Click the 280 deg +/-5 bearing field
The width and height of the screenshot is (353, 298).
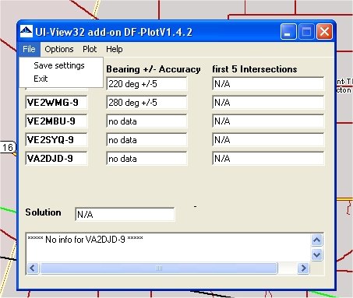pyautogui.click(x=146, y=102)
